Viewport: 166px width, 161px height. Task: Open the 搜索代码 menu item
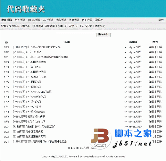(6, 20)
